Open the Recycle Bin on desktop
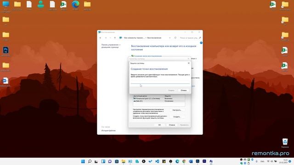294x165 pixels. click(x=285, y=143)
